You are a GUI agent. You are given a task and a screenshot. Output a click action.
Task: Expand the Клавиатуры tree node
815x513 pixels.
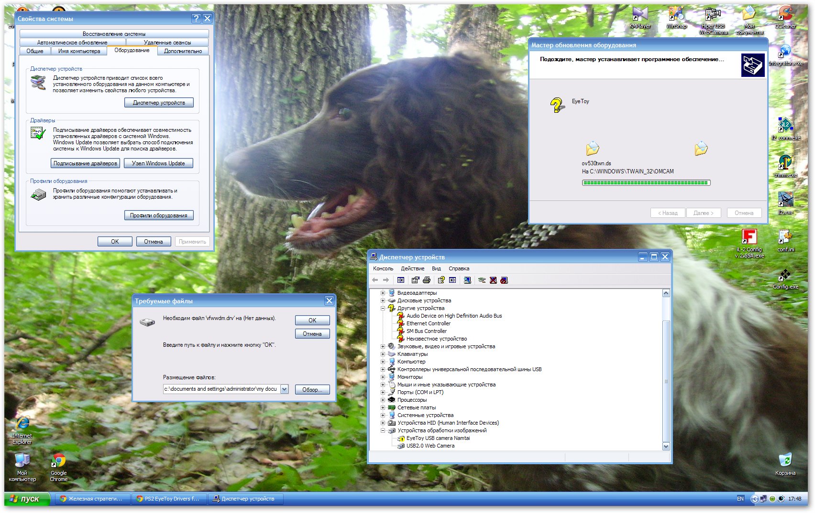[x=383, y=354]
